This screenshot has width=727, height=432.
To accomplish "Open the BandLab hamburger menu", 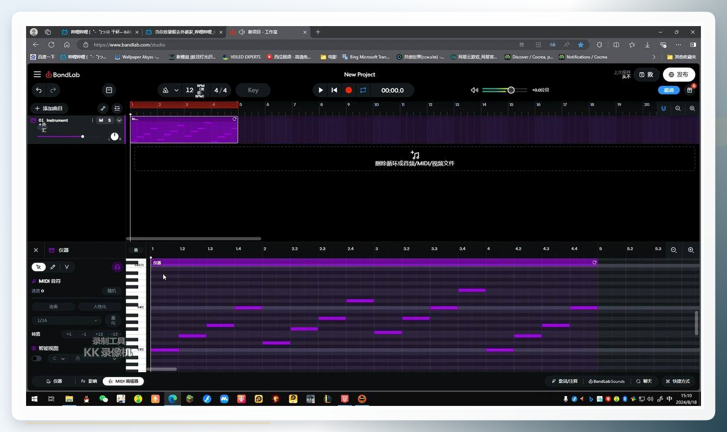I will coord(37,74).
